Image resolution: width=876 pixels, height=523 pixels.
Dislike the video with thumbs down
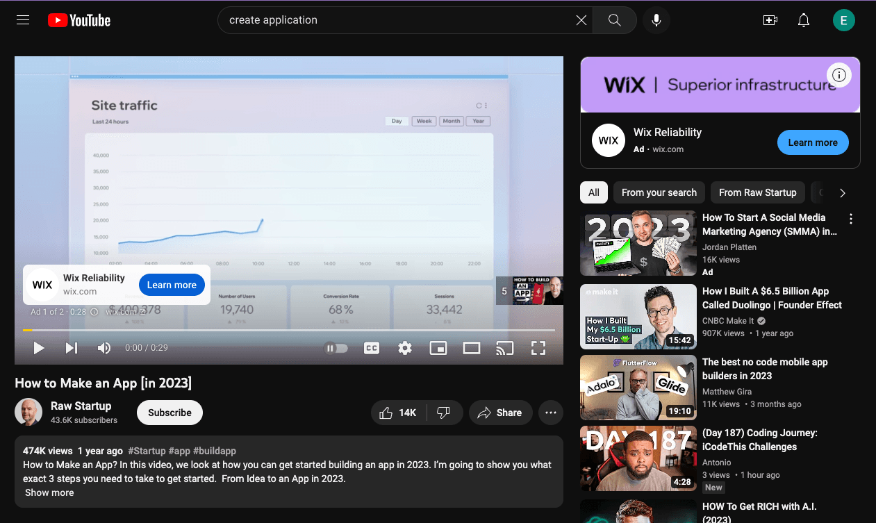point(444,413)
